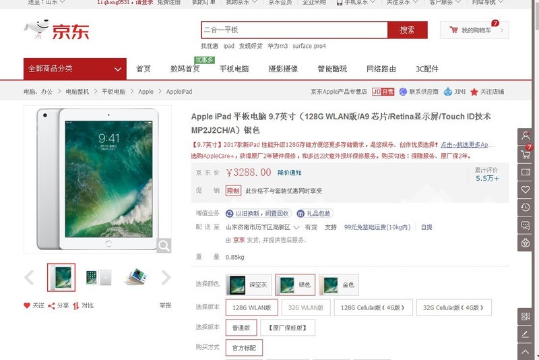Click the AppleiPad breadcrumb link
The height and width of the screenshot is (360, 539).
click(x=179, y=92)
